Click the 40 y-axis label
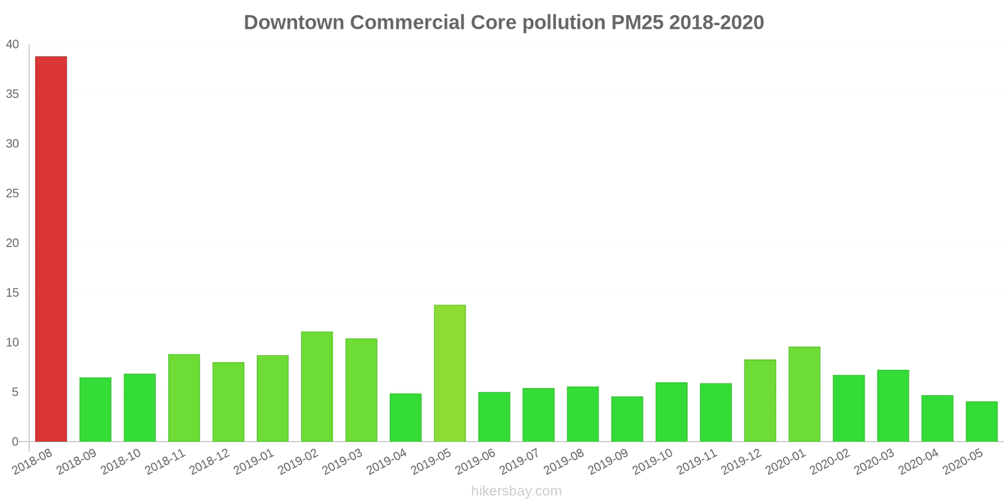Viewport: 1007px width, 503px height. pyautogui.click(x=13, y=45)
